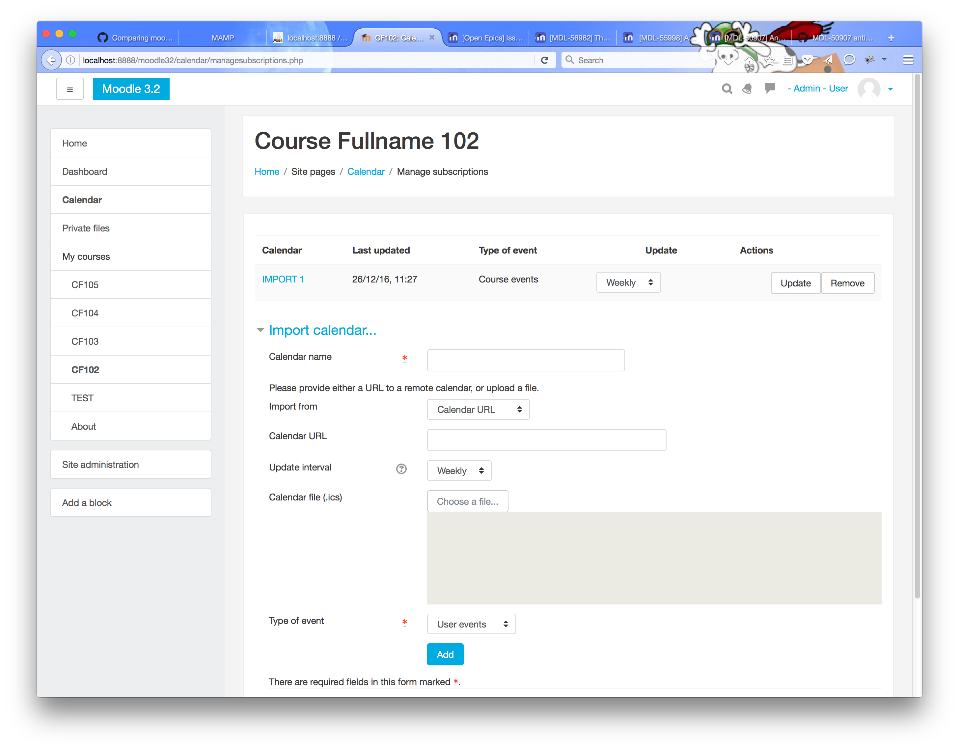Click the browser back arrow button
This screenshot has width=959, height=750.
pos(51,60)
